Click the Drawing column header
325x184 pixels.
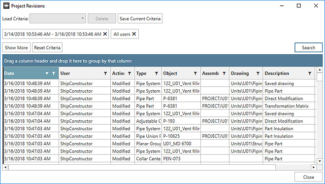point(246,74)
